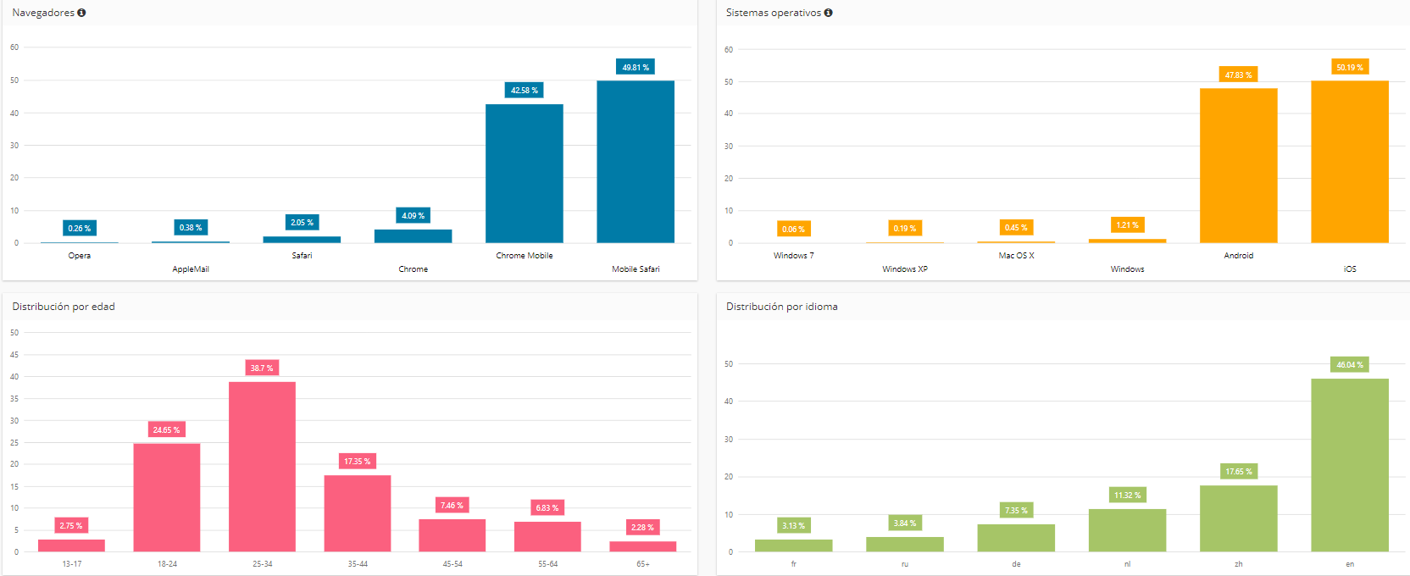This screenshot has width=1410, height=576.
Task: Click the Mac OS X axis label
Action: tap(1016, 255)
